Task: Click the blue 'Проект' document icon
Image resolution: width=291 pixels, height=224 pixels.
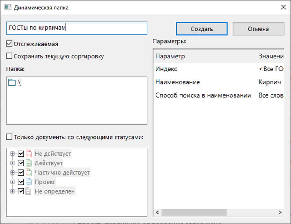Action: point(29,182)
